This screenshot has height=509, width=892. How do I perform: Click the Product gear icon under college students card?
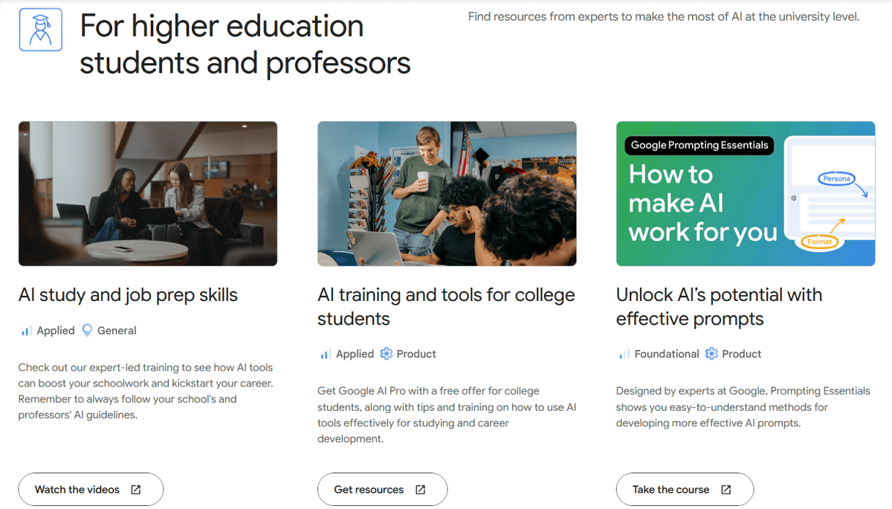(386, 354)
